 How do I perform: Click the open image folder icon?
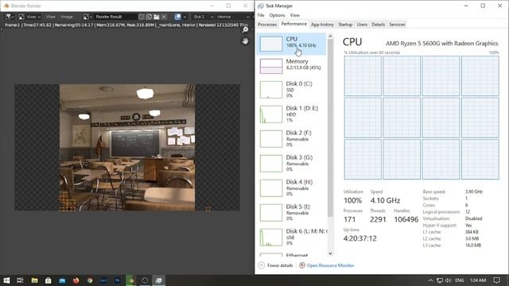pyautogui.click(x=157, y=17)
